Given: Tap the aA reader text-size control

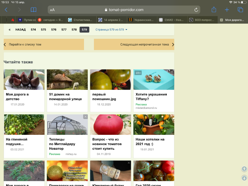Looking at the screenshot, I should pyautogui.click(x=52, y=10).
